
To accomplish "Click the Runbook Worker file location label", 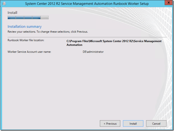I will click(x=26, y=41).
